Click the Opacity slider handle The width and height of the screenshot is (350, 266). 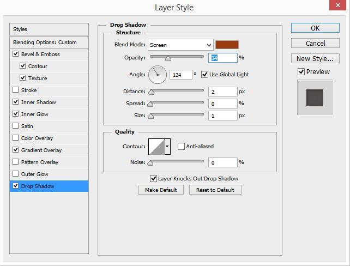pyautogui.click(x=168, y=59)
